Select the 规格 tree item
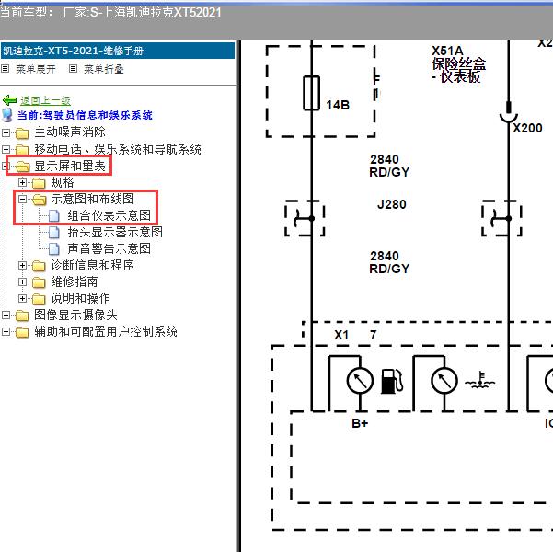The width and height of the screenshot is (553, 552). point(63,182)
